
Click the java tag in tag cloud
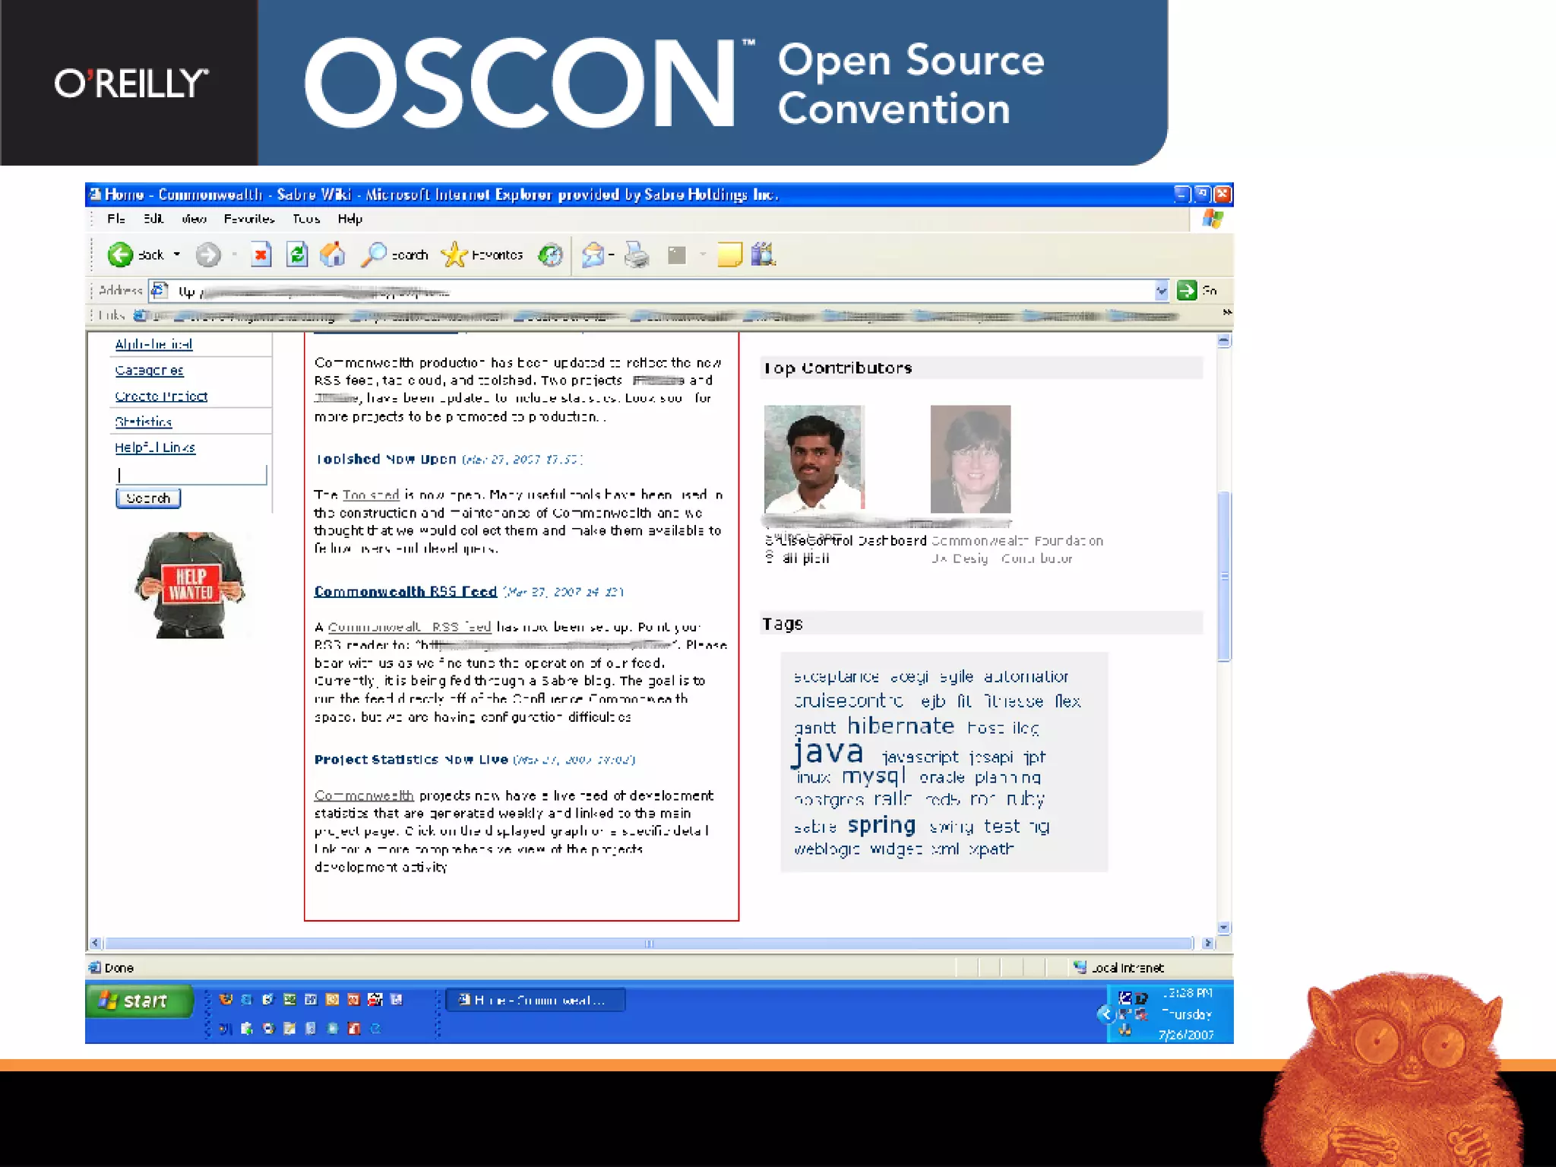coord(828,752)
